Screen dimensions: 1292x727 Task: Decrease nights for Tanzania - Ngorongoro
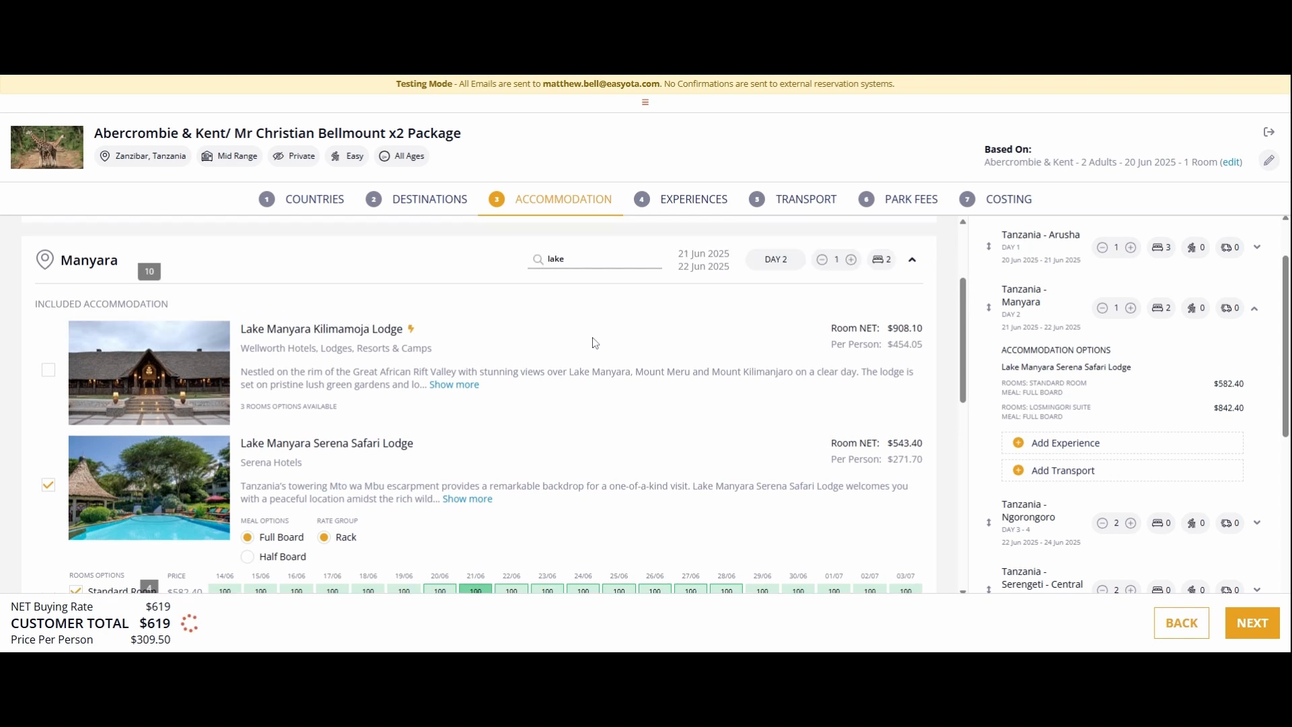[x=1102, y=524]
